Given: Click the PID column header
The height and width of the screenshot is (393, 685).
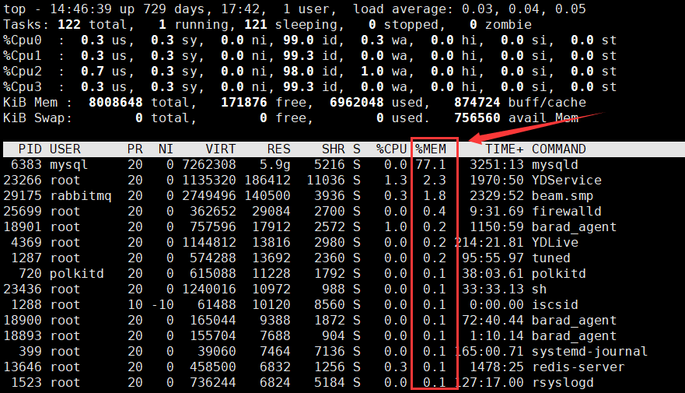Looking at the screenshot, I should 30,149.
